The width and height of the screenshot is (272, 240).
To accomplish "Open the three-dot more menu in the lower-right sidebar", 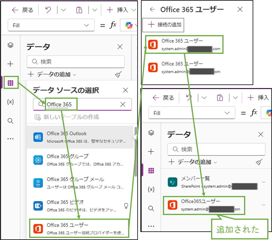I will point(151,226).
